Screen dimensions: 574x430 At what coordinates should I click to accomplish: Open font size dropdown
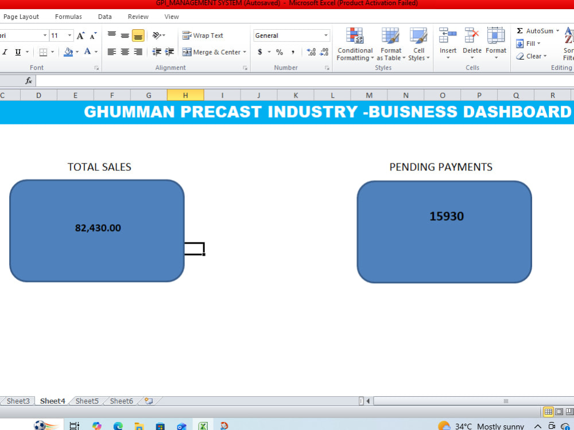(x=69, y=36)
